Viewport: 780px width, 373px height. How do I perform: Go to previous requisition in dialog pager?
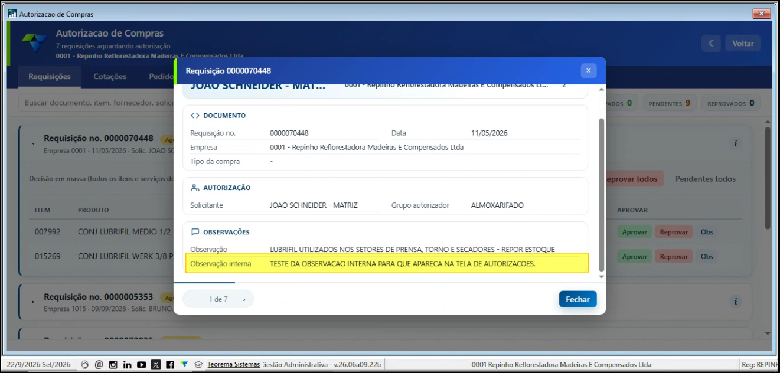point(191,299)
